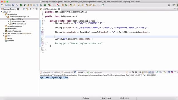Open the Run configurations dropdown arrow
178x100 pixels.
click(47, 5)
